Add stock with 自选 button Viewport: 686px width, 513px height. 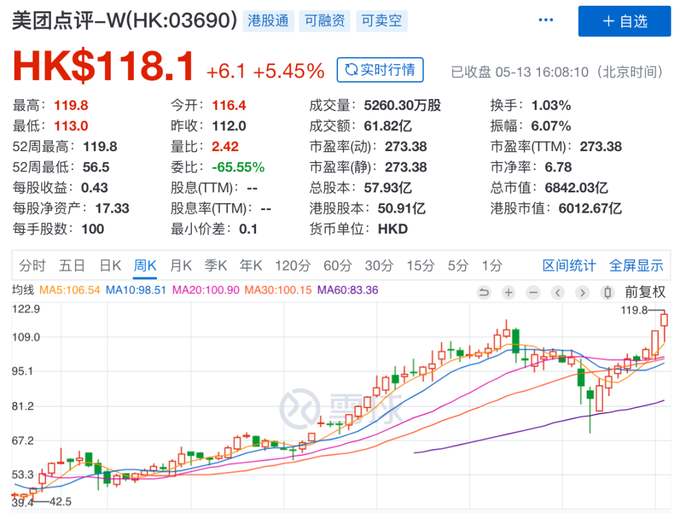point(624,22)
